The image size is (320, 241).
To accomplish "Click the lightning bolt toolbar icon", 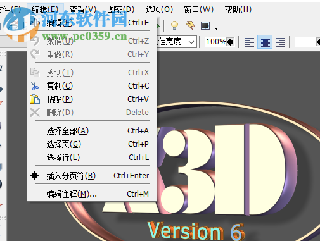I will (190, 25).
